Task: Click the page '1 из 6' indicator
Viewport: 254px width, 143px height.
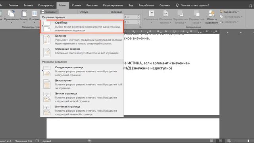Action: [6, 141]
